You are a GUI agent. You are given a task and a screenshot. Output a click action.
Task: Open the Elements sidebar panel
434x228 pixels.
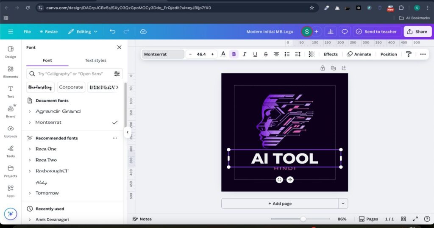coord(11,72)
